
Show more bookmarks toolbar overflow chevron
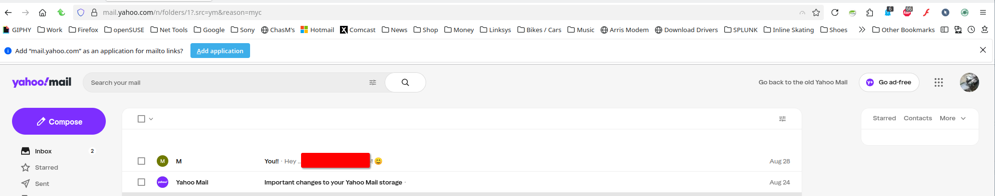[x=862, y=30]
